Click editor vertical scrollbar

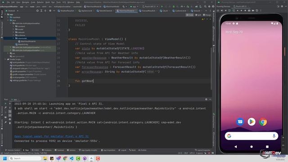(x=211, y=69)
